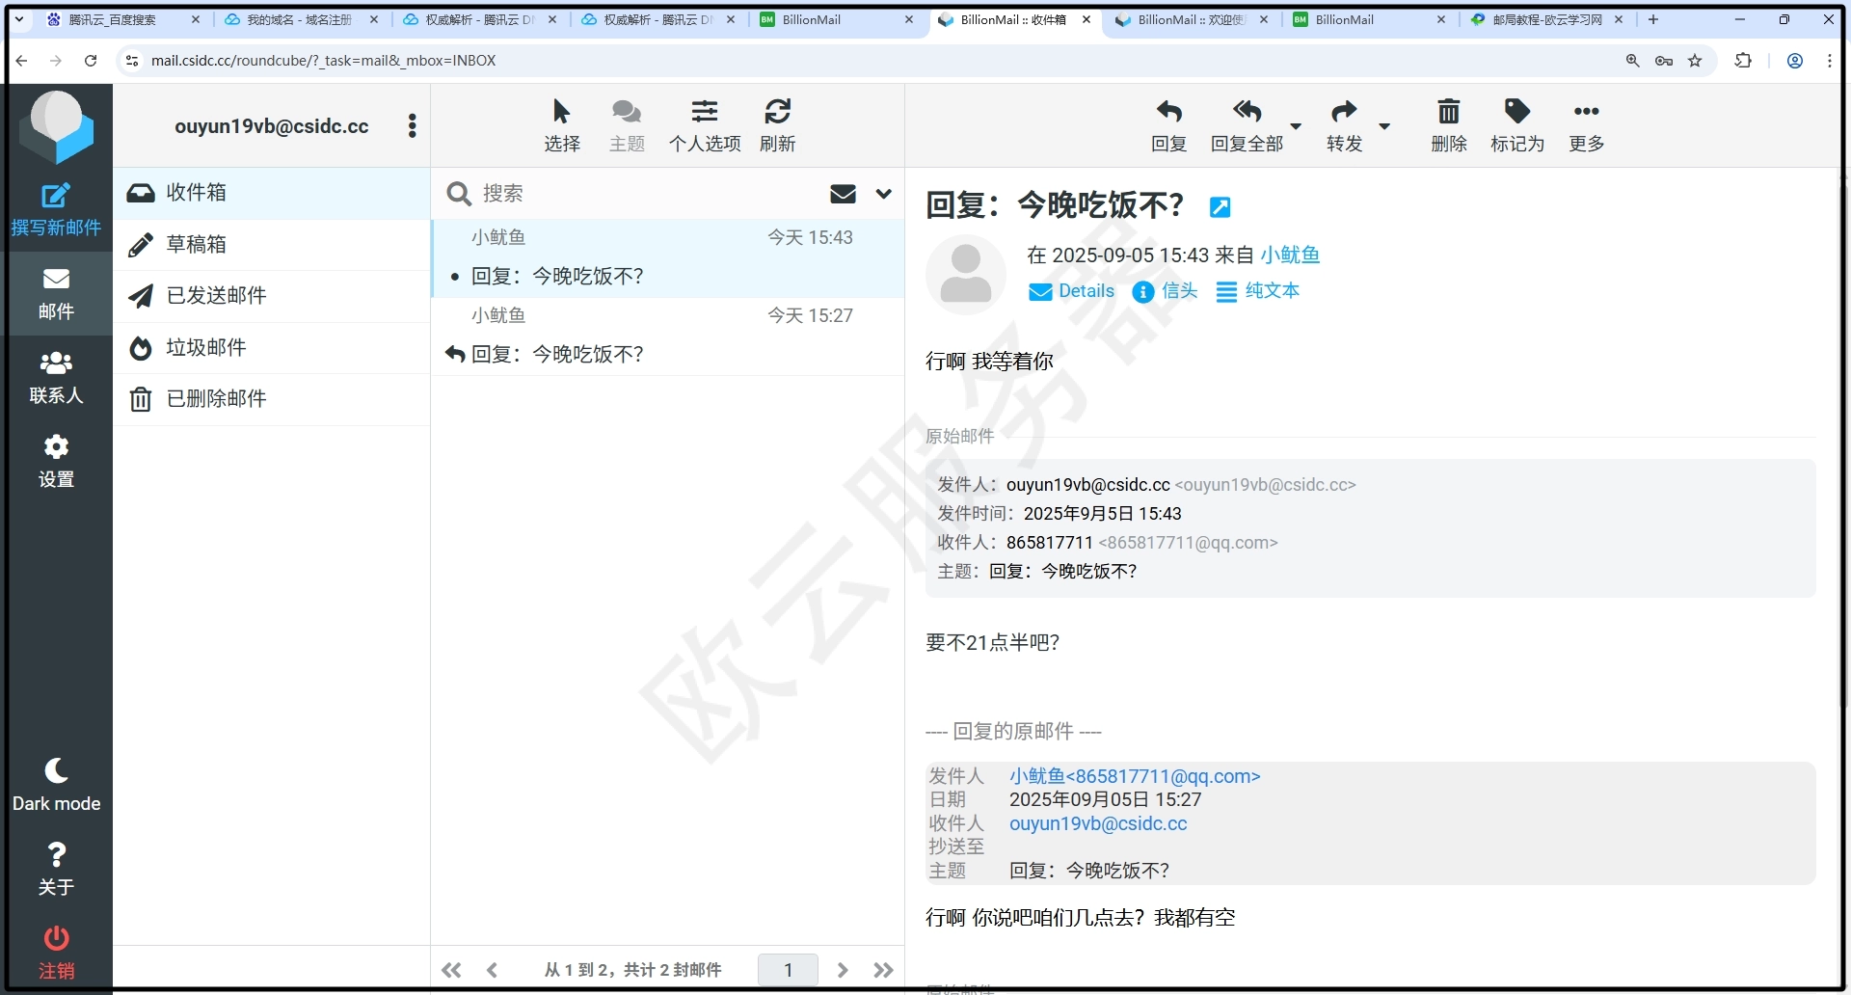The image size is (1851, 995).
Task: Go to last page of mail list
Action: click(x=883, y=970)
